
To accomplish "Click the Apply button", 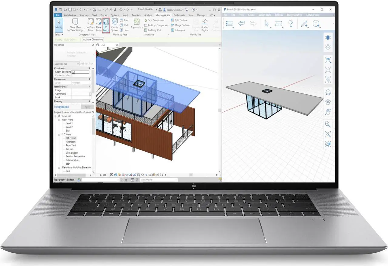I will (x=88, y=107).
